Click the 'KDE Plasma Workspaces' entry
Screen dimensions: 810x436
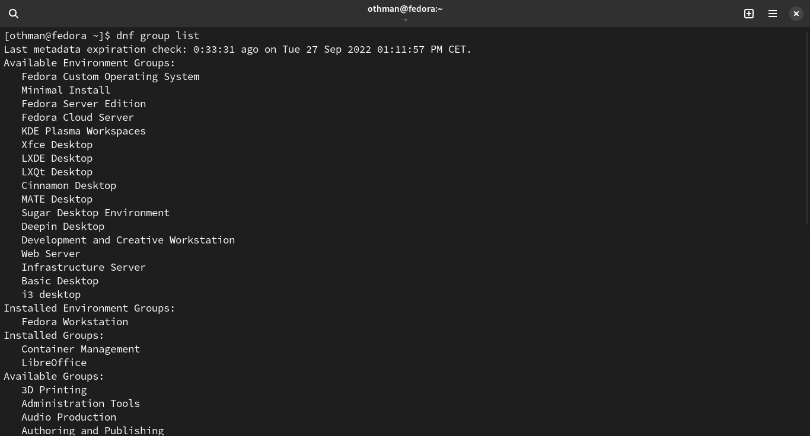coord(84,131)
